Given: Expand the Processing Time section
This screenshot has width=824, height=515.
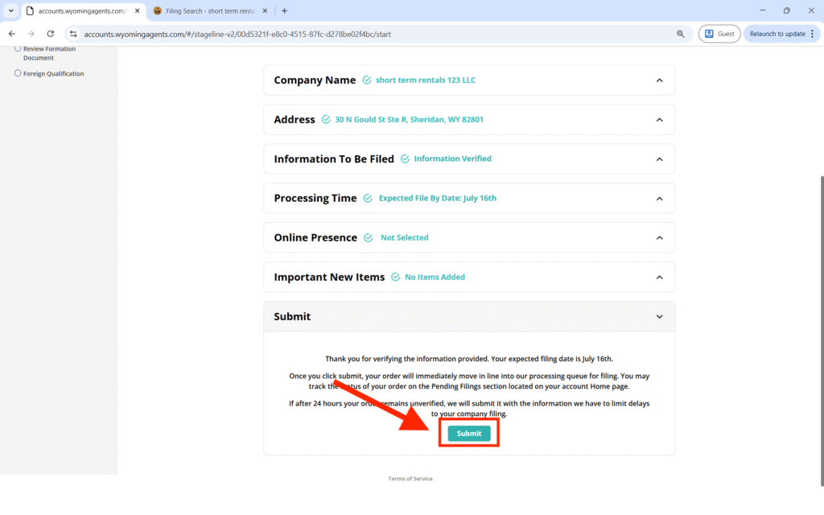Looking at the screenshot, I should (659, 199).
